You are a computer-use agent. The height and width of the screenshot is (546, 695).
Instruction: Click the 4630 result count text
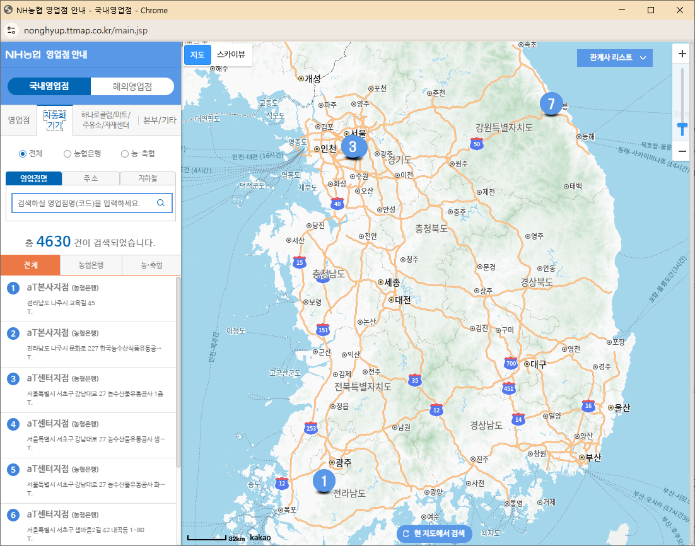point(53,241)
